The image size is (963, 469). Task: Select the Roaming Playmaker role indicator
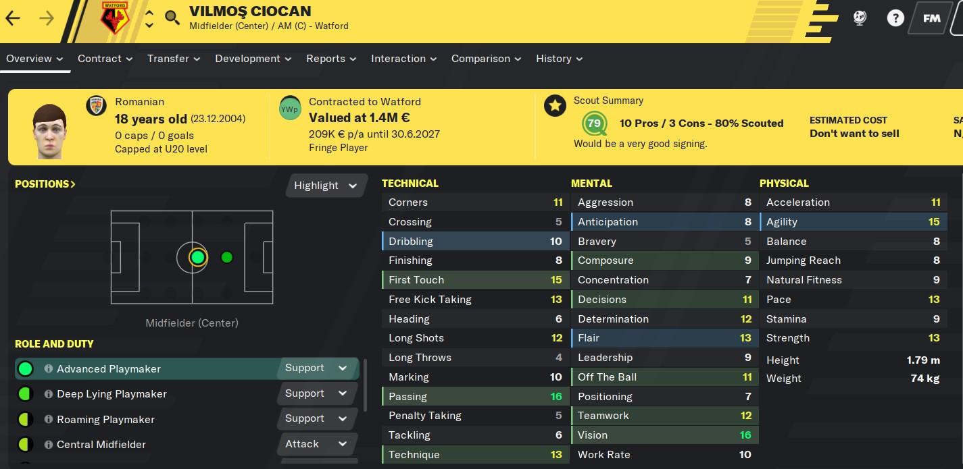pos(25,420)
